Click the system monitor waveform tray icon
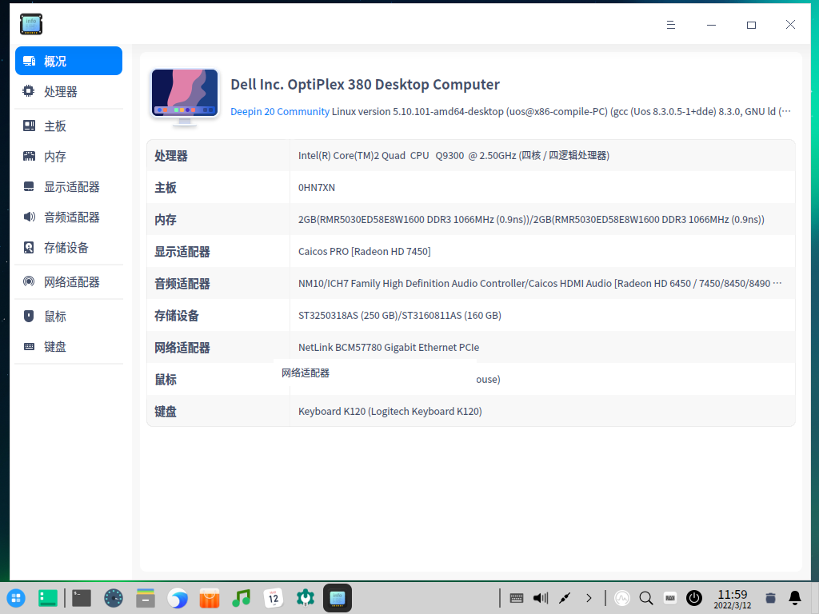The height and width of the screenshot is (614, 819). tap(622, 598)
